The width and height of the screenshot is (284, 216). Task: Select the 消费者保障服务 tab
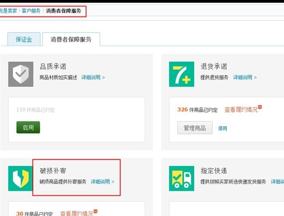pyautogui.click(x=71, y=39)
